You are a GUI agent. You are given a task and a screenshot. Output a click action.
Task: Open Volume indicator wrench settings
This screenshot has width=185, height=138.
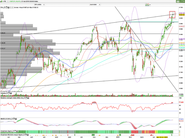point(7,93)
